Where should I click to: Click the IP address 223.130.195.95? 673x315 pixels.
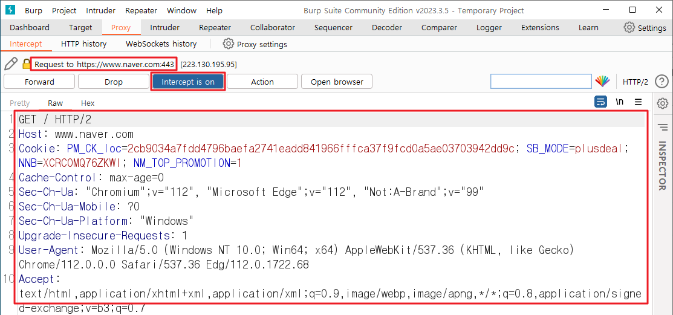pyautogui.click(x=209, y=64)
